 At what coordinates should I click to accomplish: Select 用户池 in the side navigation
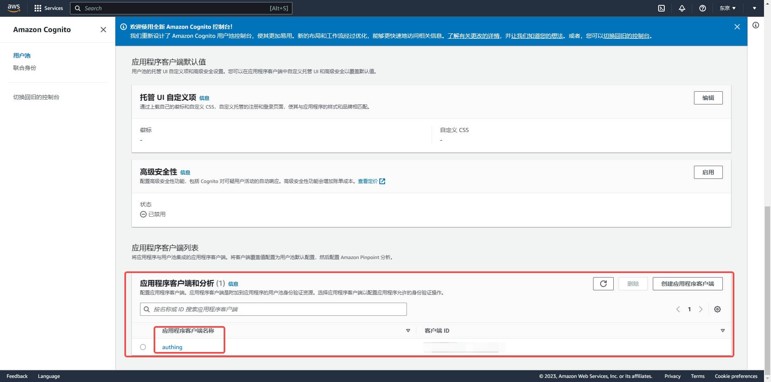click(22, 56)
